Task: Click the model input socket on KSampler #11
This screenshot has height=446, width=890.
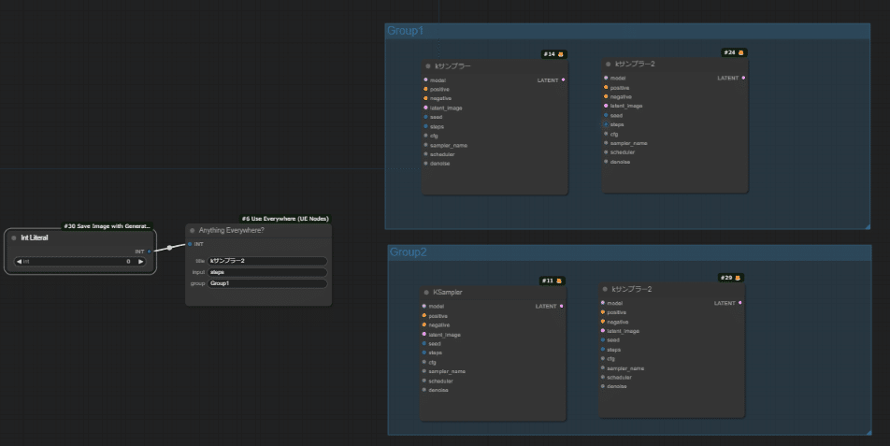Action: click(424, 307)
